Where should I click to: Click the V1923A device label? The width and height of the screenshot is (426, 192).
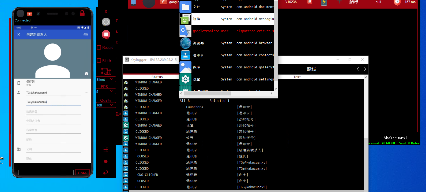click(291, 2)
